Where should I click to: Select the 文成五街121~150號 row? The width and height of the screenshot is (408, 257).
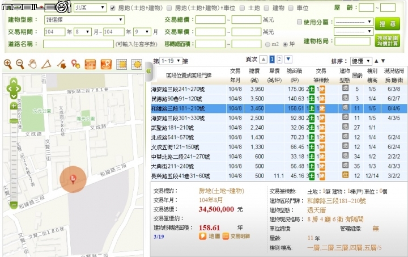click(279, 147)
